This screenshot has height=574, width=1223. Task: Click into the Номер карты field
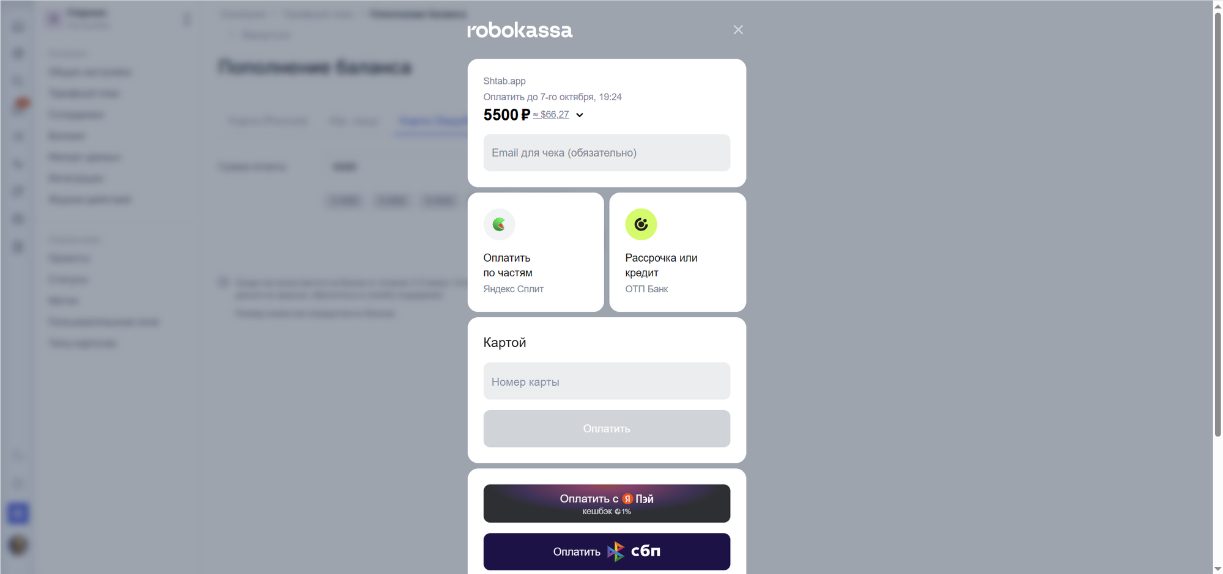[607, 381]
